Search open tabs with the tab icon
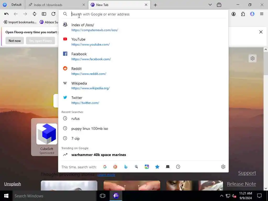268x201 pixels. coord(168,167)
